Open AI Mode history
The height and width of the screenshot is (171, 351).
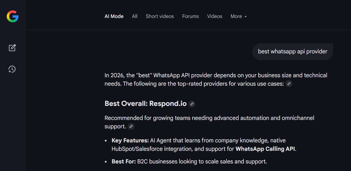click(12, 69)
